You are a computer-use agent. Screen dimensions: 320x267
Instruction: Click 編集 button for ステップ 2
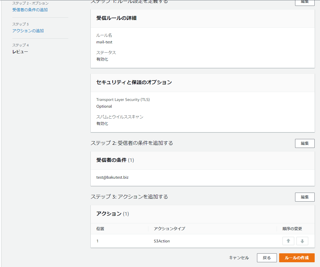[x=305, y=143]
